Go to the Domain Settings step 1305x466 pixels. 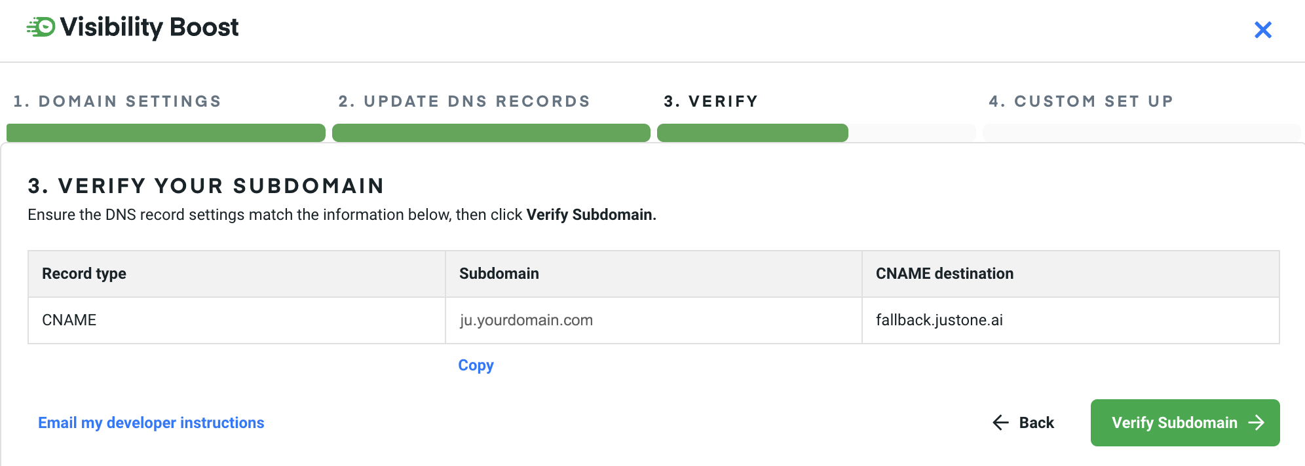(x=117, y=101)
